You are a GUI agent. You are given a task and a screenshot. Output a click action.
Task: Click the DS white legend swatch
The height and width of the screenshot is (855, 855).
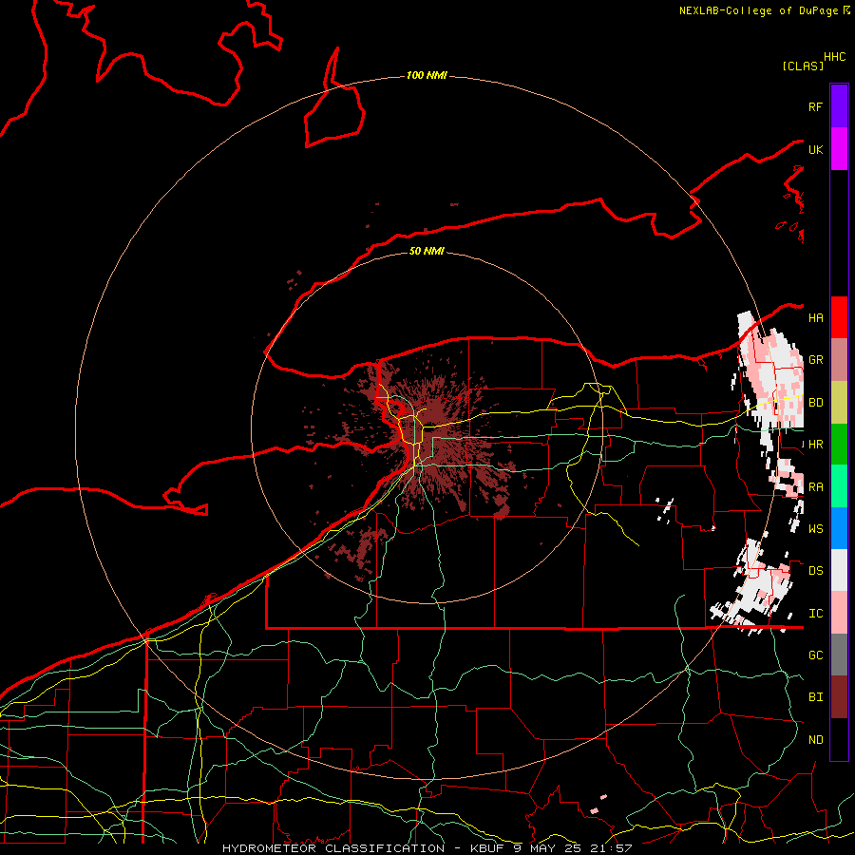point(839,570)
